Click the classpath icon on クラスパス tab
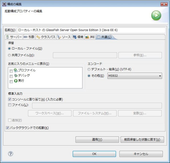The height and width of the screenshot is (163, 170). tap(38, 37)
